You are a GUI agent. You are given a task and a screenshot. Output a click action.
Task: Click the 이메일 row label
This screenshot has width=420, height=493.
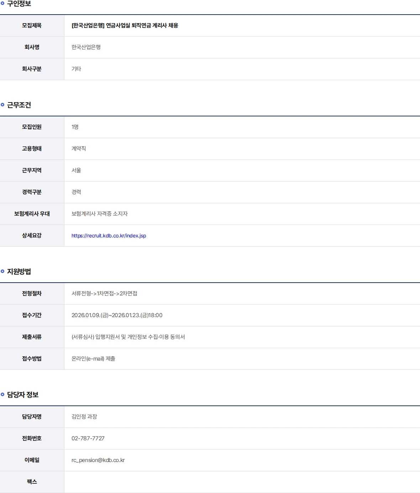pos(32,460)
